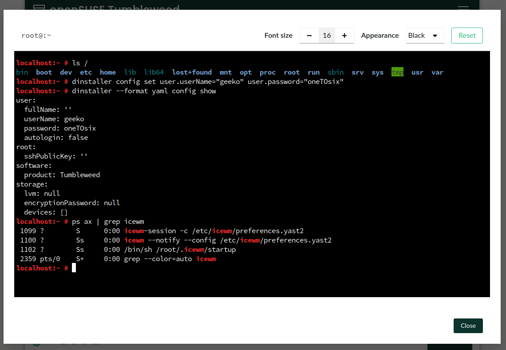Open the Appearance dropdown set to Black
This screenshot has width=506, height=350.
coord(425,36)
